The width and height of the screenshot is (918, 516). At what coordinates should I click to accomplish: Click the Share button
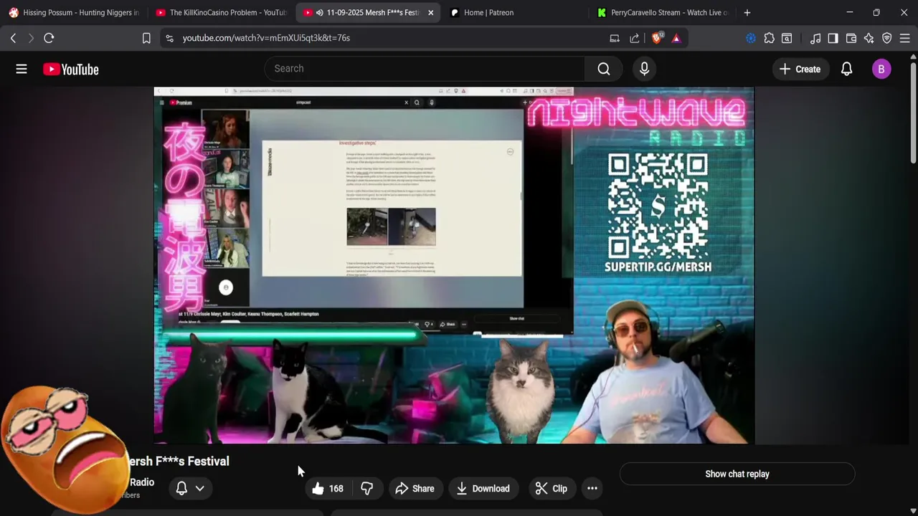(415, 489)
